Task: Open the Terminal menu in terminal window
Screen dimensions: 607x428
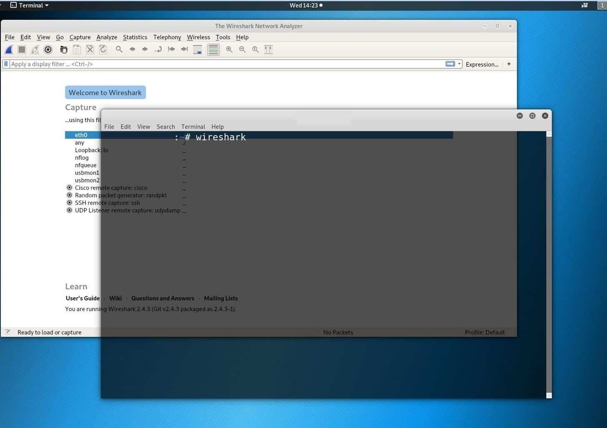Action: 193,127
